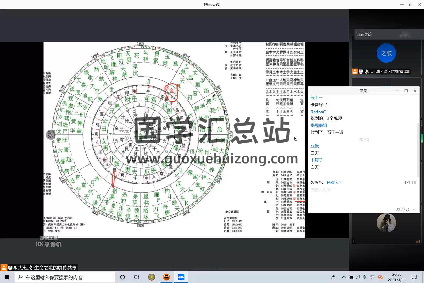Screen dimensions: 424x283
Task: Toggle the volume speaker tray icon
Action: coord(365,277)
